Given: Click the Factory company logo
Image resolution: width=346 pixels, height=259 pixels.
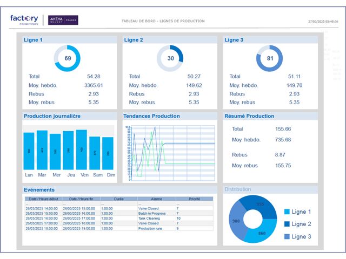Looking at the screenshot, I should (25, 19).
